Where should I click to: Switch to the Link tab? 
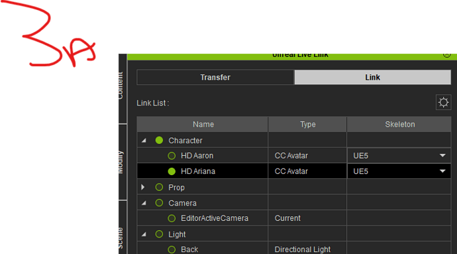[x=372, y=78]
